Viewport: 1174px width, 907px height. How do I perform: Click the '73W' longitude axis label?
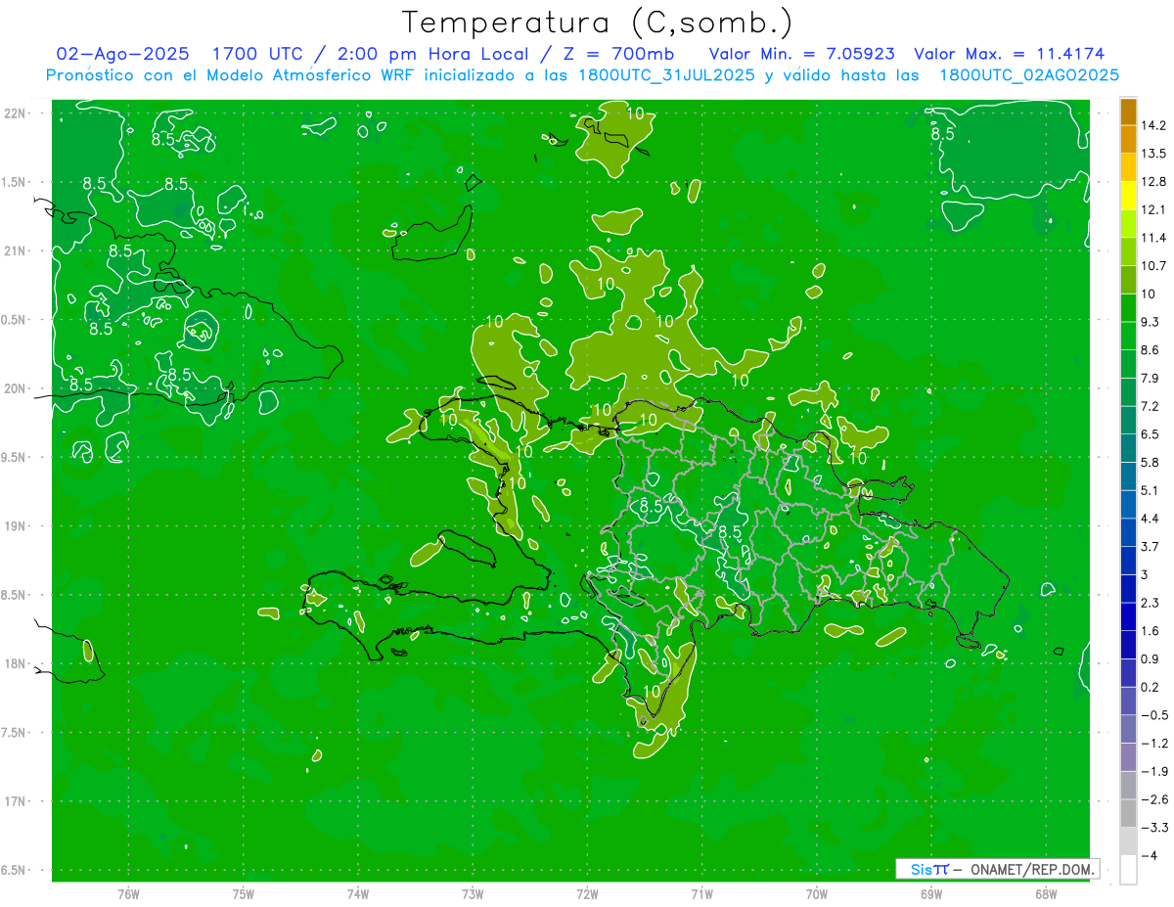pos(473,893)
